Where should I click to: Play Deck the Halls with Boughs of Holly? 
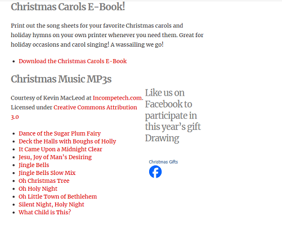(x=67, y=141)
